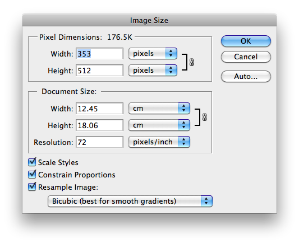Open pixel Height units dropdown
299x244 pixels.
tap(153, 70)
